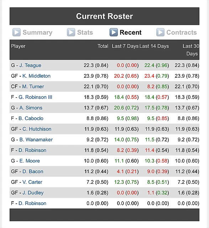Screen dimensions: 209x228
Task: Switch to the Summary tab
Action: [x=37, y=32]
